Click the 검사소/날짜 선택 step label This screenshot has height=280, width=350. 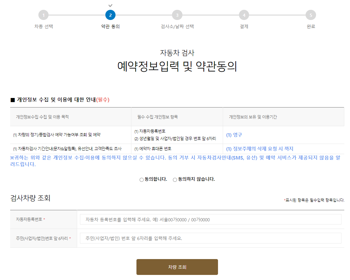177,26
